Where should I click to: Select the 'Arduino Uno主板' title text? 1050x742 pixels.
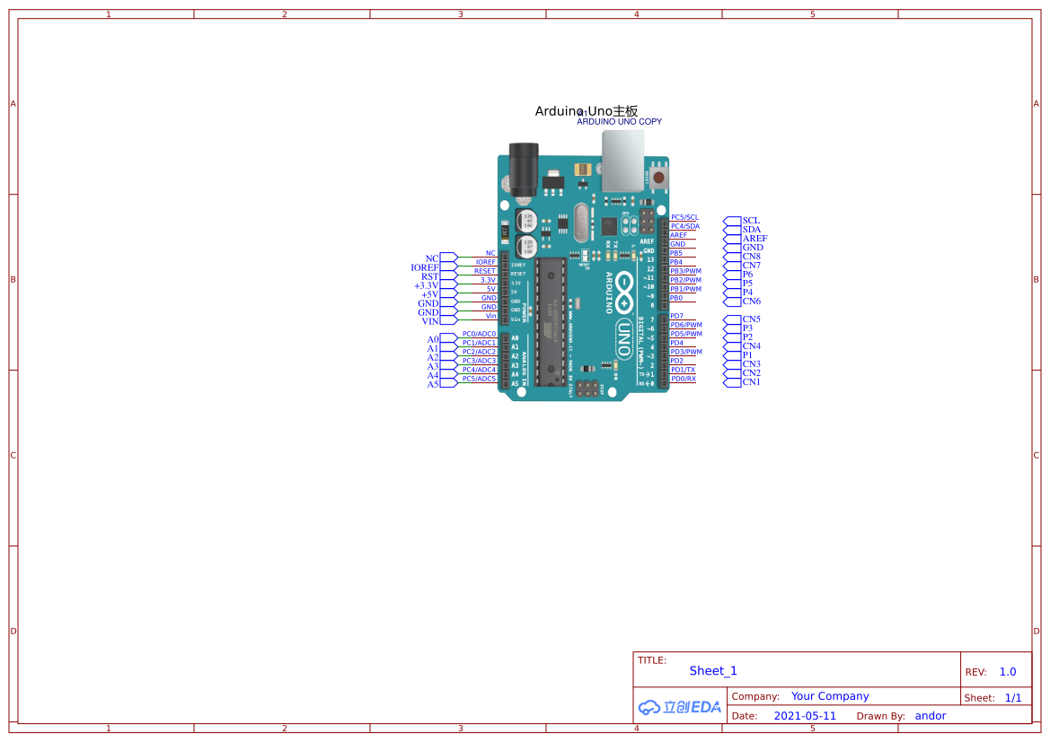tap(586, 111)
